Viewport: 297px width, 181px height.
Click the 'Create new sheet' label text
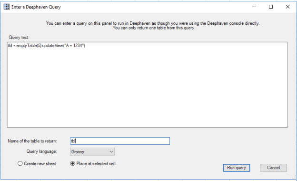pyautogui.click(x=40, y=163)
